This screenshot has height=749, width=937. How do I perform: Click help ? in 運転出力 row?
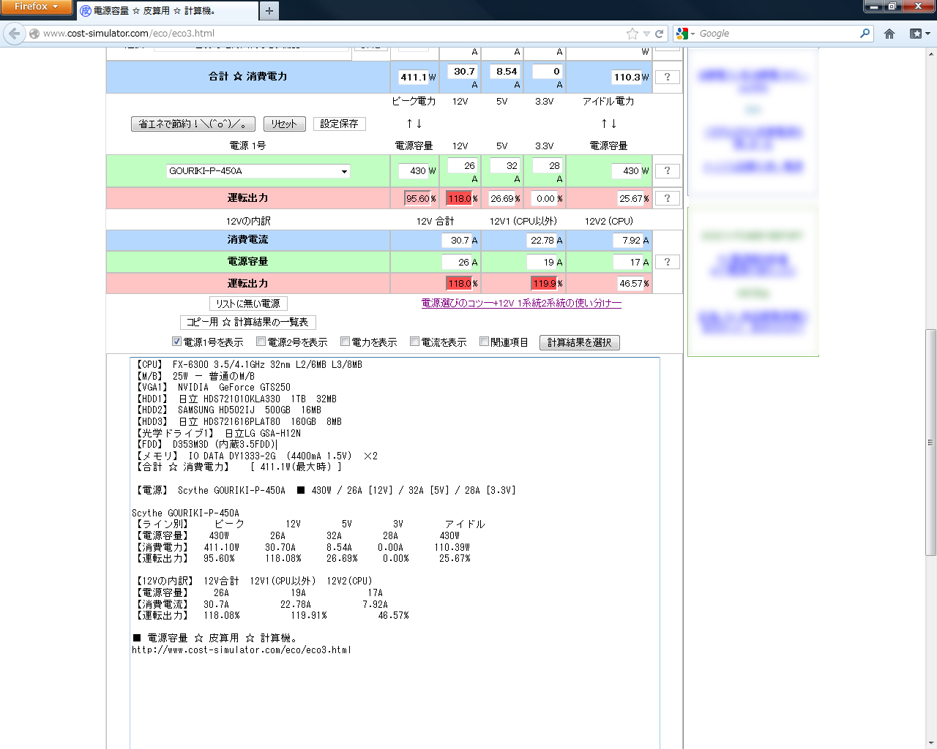[667, 198]
